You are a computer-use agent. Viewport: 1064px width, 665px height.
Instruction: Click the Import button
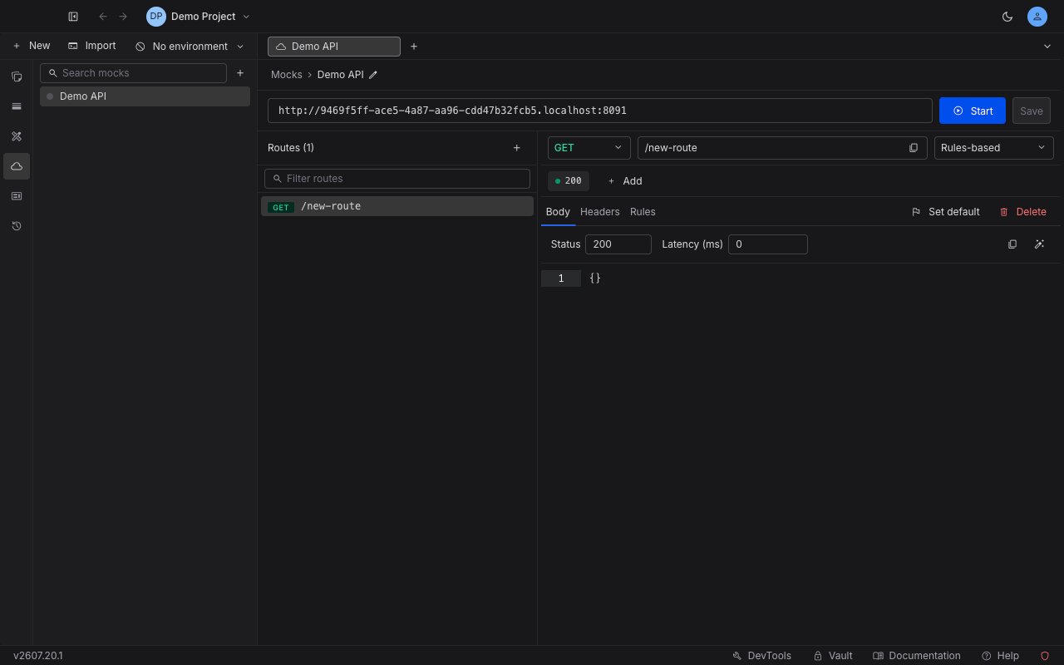click(91, 46)
